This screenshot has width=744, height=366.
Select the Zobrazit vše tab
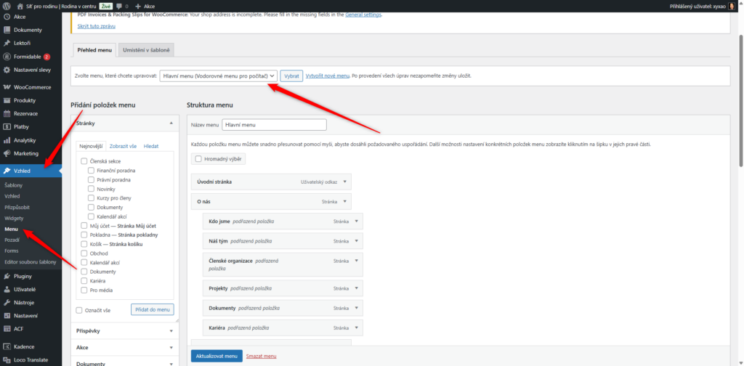click(123, 146)
